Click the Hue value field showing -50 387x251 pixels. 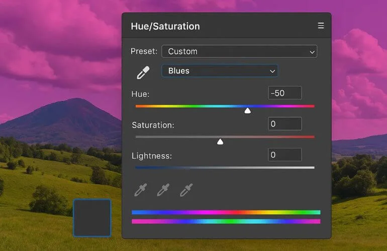[284, 93]
